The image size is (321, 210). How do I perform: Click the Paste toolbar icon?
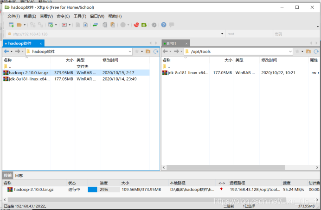[113, 25]
